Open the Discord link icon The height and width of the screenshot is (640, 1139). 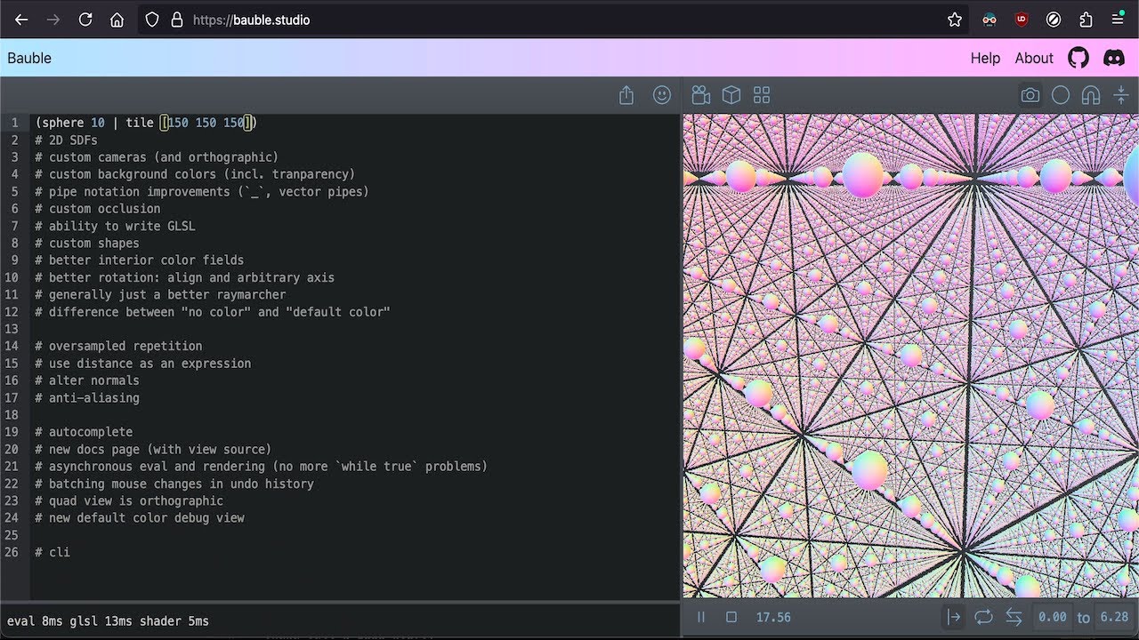(x=1114, y=58)
